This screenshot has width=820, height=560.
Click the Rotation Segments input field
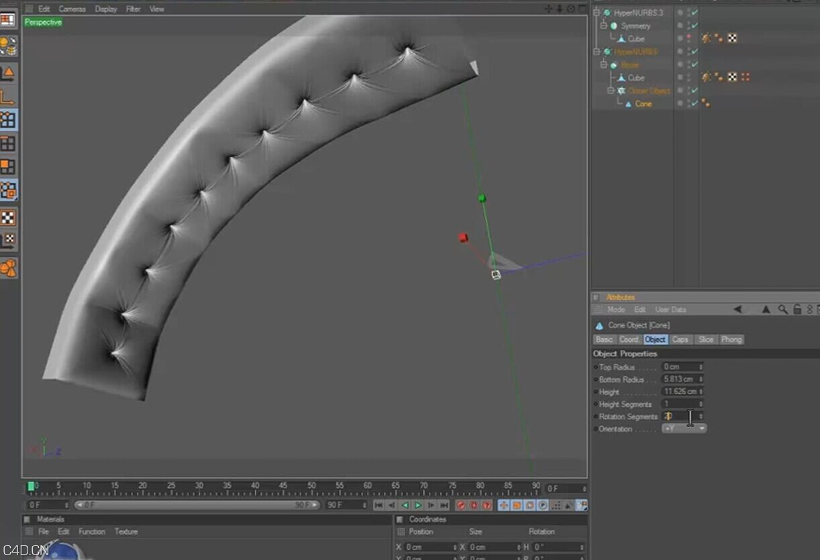pos(679,416)
